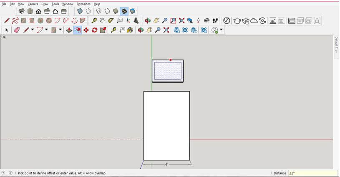
Task: Open the Window menu
Action: coord(68,4)
